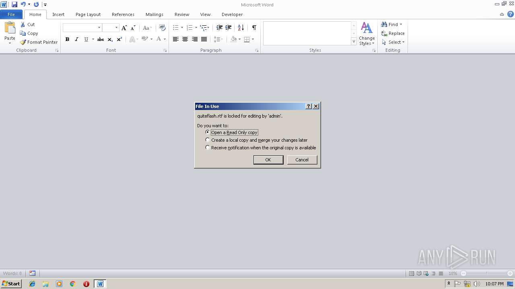Click Decrease Indent icon
The image size is (515, 289).
click(x=219, y=28)
